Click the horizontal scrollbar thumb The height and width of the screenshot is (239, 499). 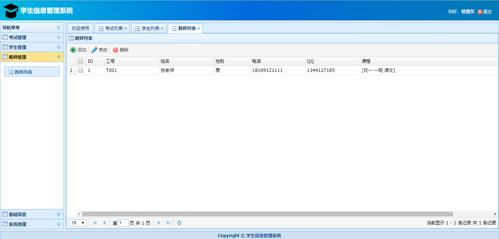pyautogui.click(x=267, y=214)
